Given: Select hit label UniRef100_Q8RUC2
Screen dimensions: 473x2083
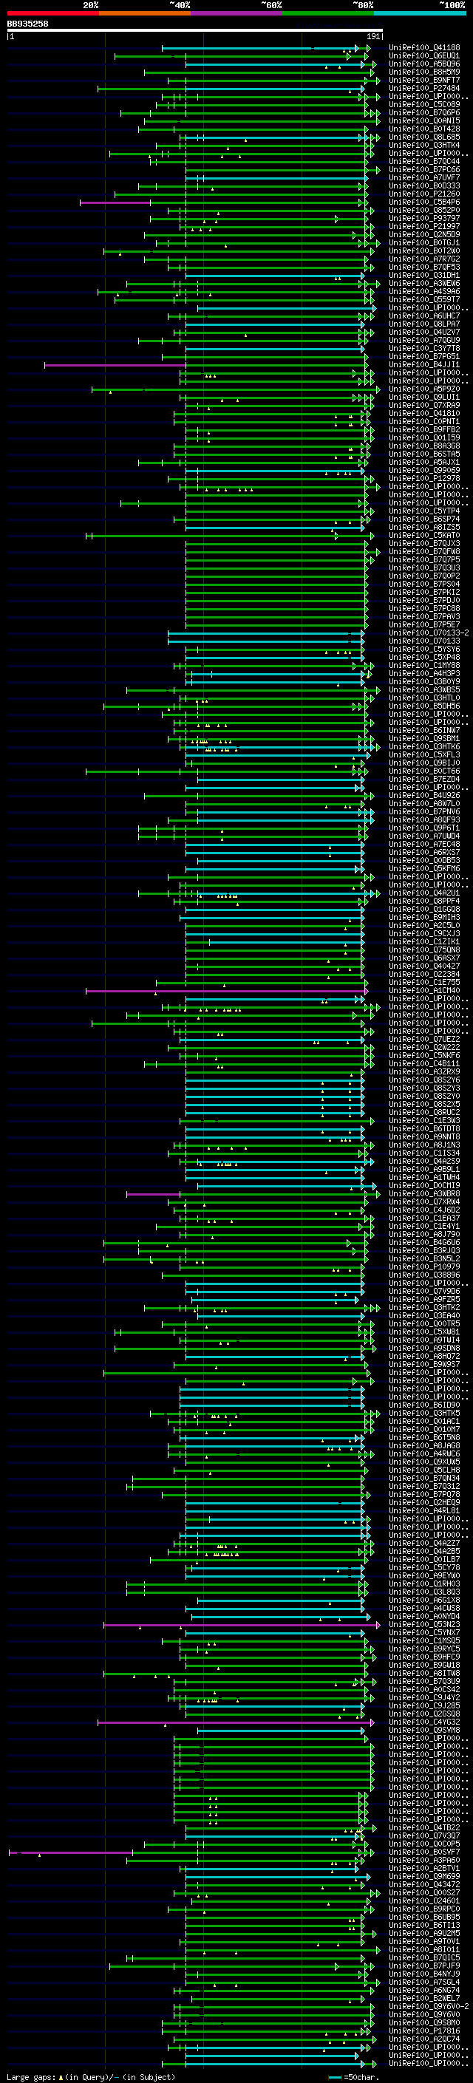Looking at the screenshot, I should 424,1113.
